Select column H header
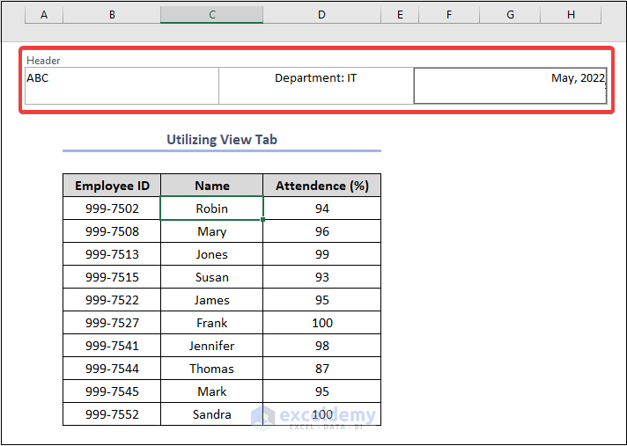Viewport: 627px width, 446px height. point(571,15)
